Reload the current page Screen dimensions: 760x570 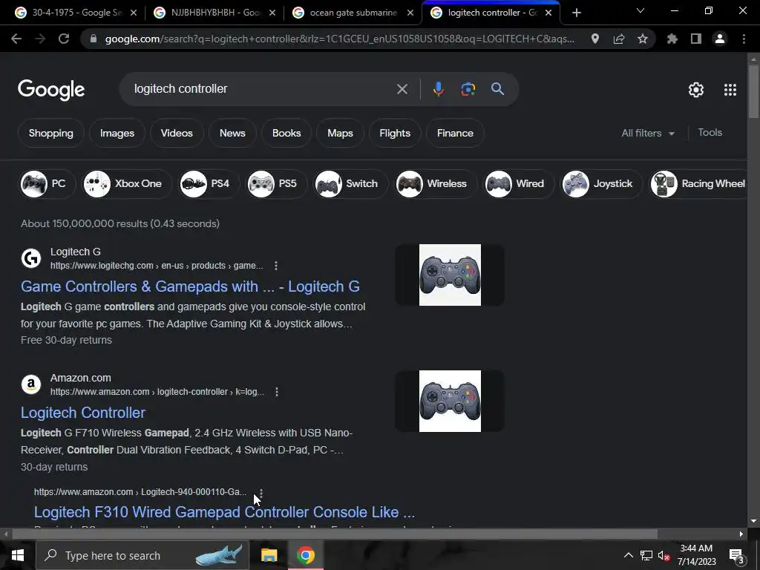pyautogui.click(x=64, y=39)
